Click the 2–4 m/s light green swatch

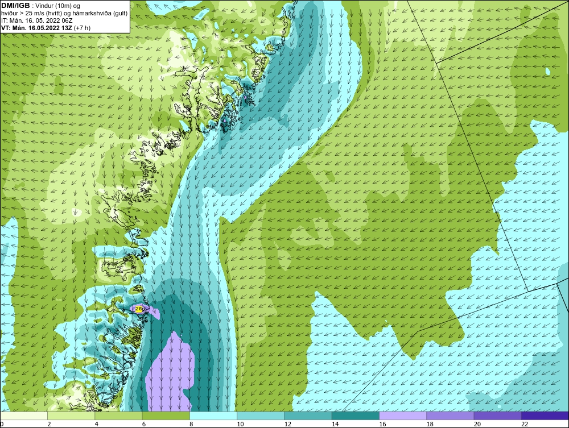click(x=71, y=415)
